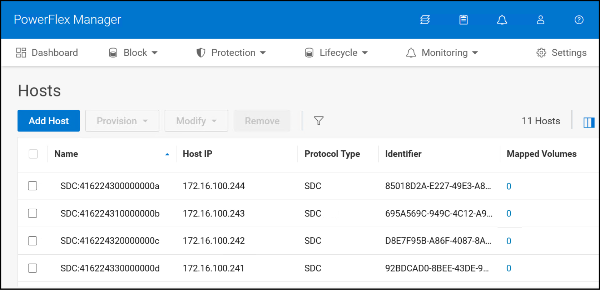Click the Host IP column header
The width and height of the screenshot is (600, 290).
(197, 154)
